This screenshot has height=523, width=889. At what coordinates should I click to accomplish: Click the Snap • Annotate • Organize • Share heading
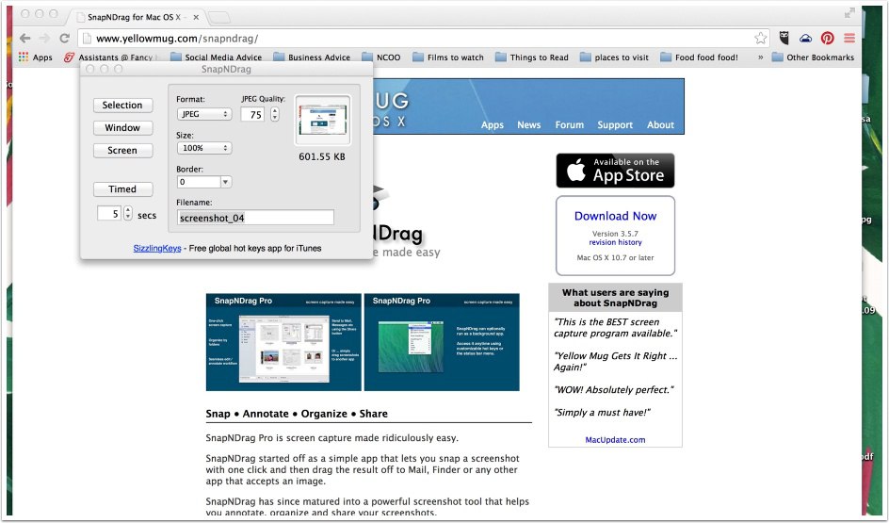(297, 414)
